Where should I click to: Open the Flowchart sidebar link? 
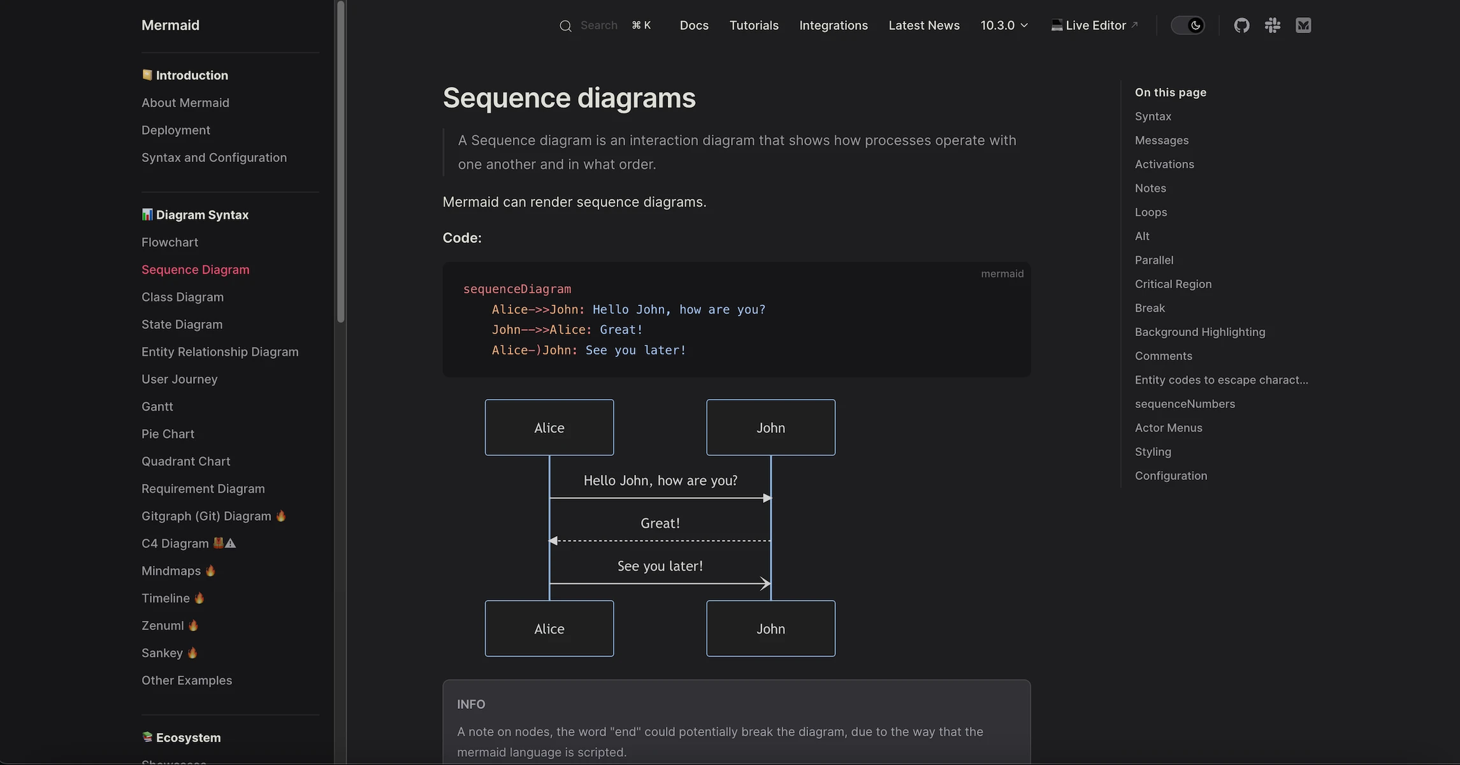click(170, 242)
